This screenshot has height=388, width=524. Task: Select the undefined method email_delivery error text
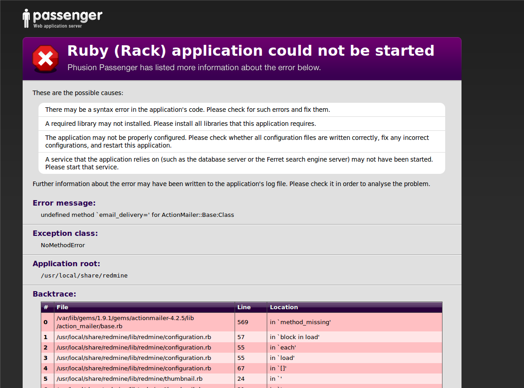[x=137, y=215]
